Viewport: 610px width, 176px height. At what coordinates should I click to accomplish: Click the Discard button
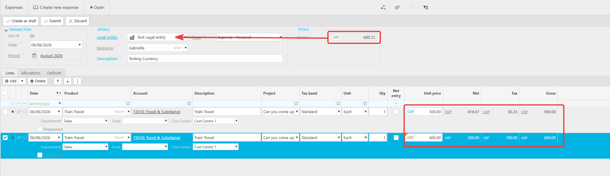(77, 21)
